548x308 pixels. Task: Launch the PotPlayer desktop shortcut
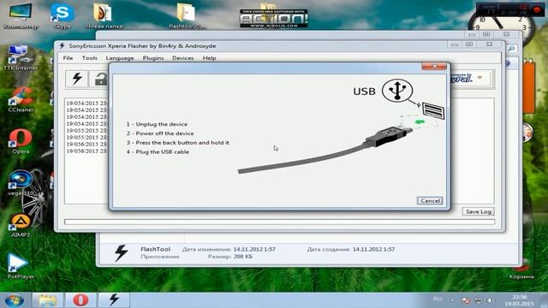tap(21, 266)
